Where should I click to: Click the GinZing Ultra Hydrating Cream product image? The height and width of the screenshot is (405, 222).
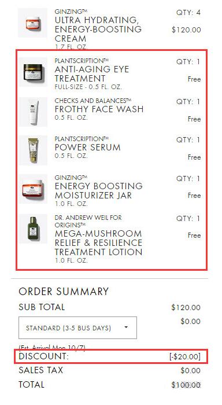click(32, 23)
